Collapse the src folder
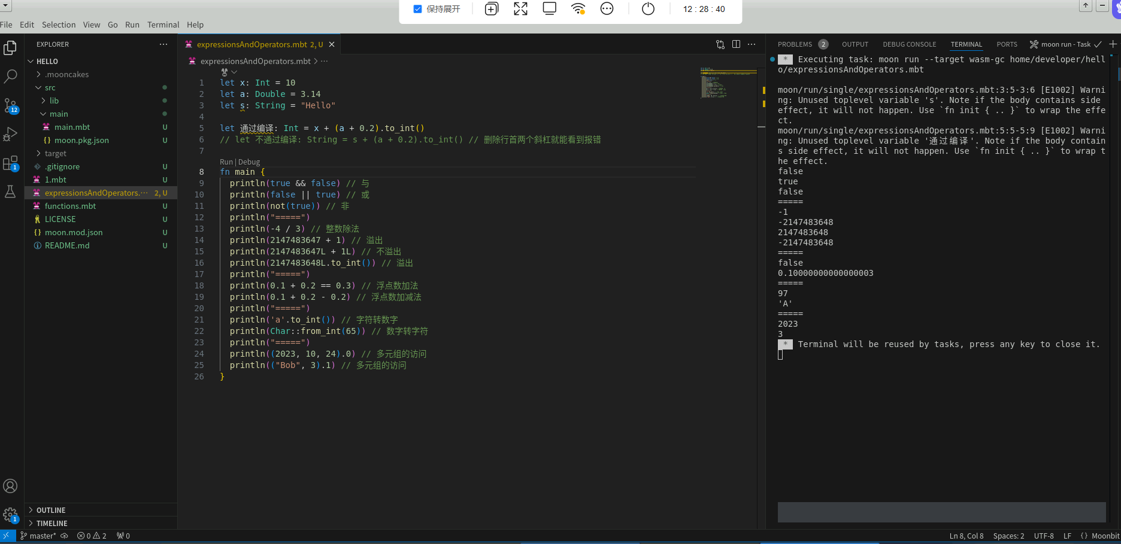This screenshot has width=1121, height=544. [50, 88]
